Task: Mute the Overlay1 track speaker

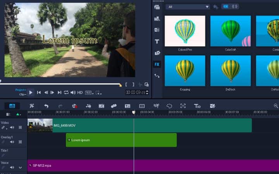Action: pos(12,142)
